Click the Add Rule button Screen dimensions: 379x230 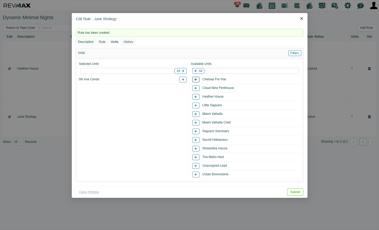click(x=366, y=28)
